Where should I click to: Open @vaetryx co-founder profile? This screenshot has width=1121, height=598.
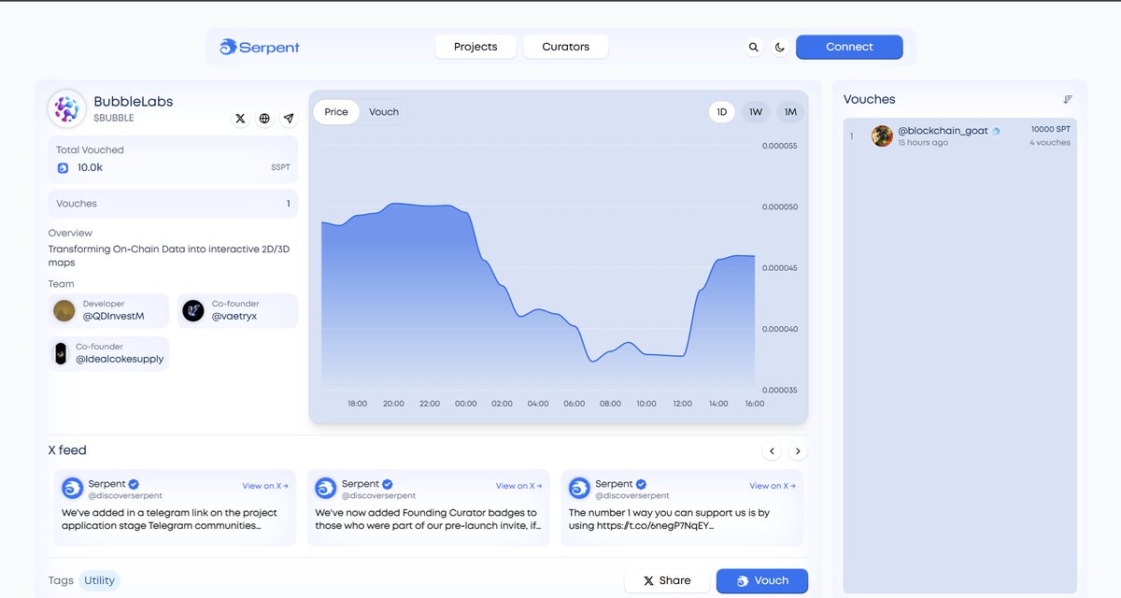point(237,311)
